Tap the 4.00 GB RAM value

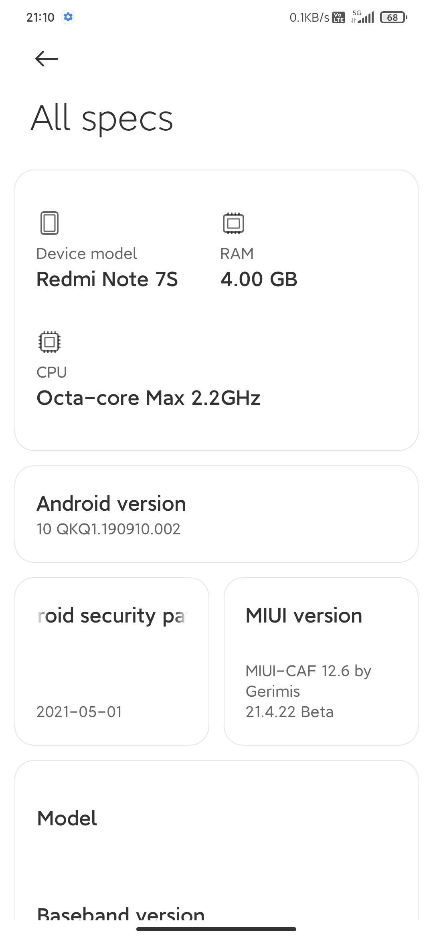click(259, 279)
